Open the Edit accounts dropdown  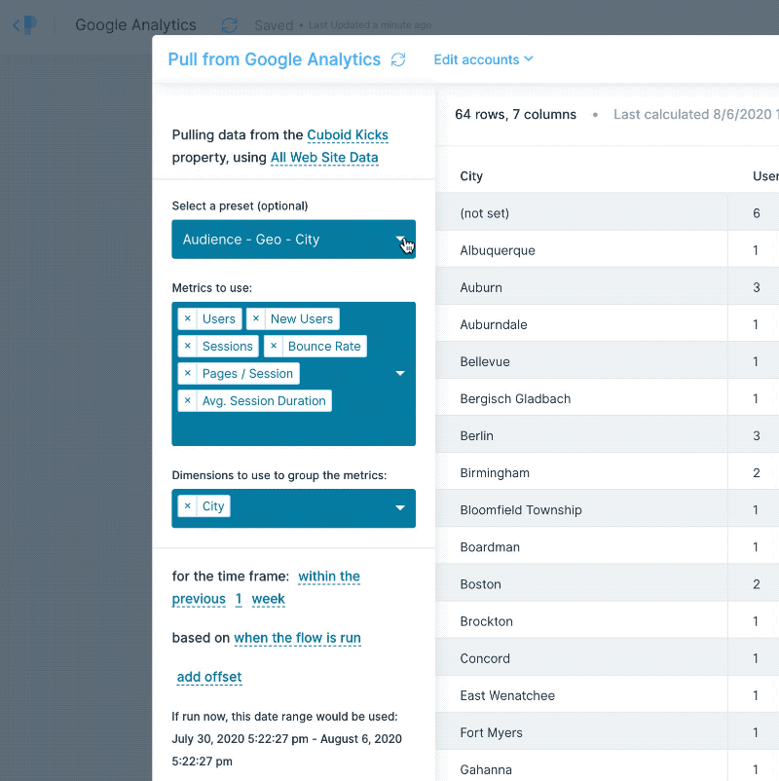click(x=483, y=59)
